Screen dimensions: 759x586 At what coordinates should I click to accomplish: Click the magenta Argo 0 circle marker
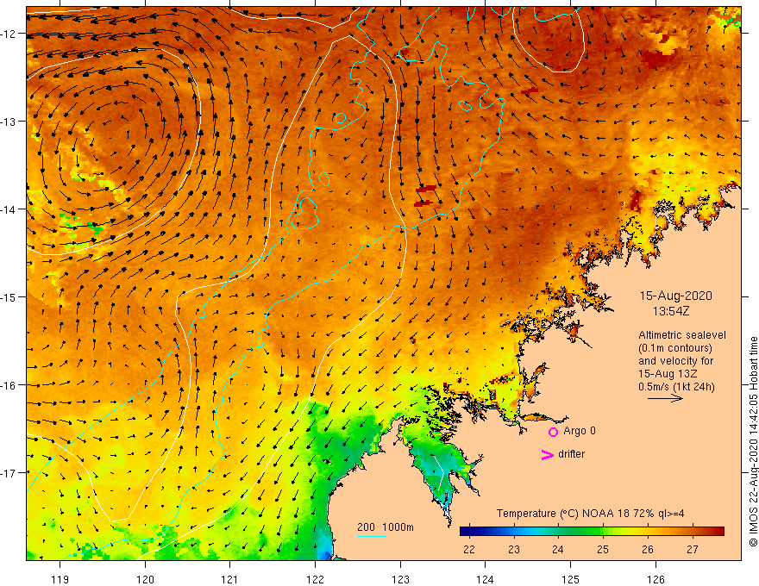(553, 432)
